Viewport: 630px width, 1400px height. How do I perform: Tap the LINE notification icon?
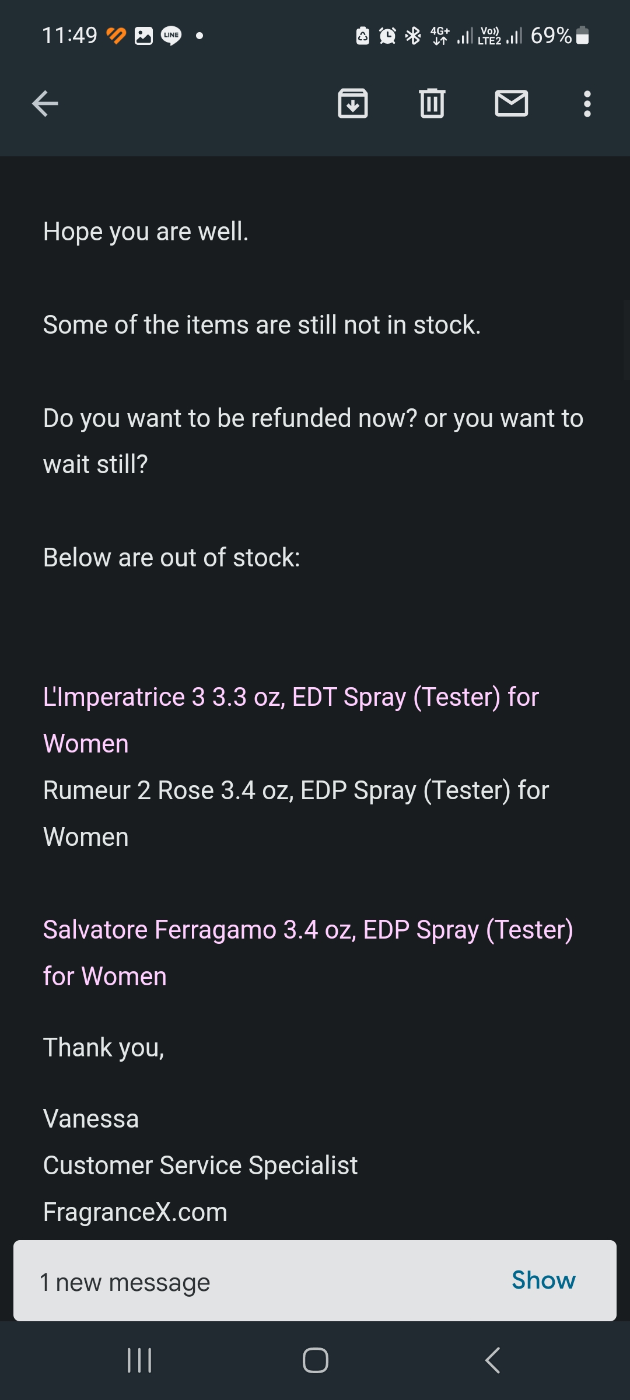[x=171, y=36]
